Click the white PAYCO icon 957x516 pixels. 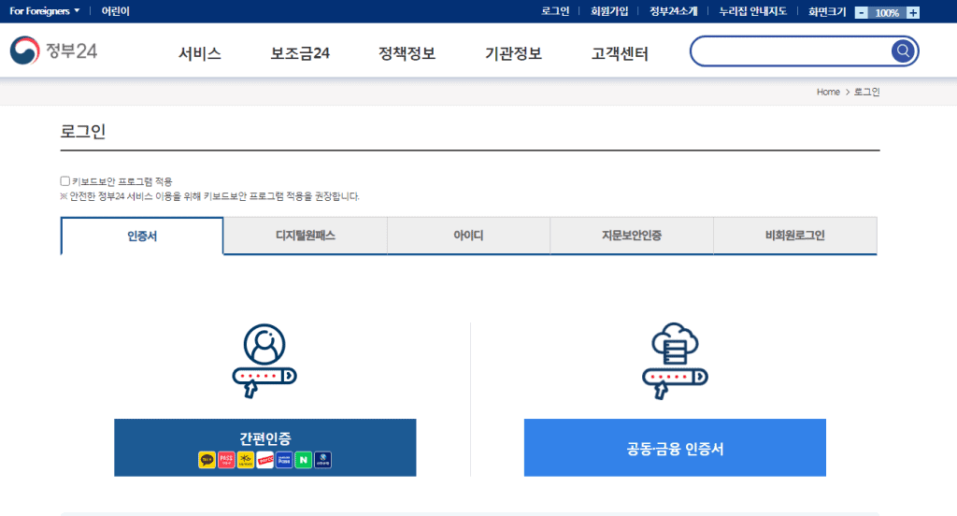(x=264, y=459)
